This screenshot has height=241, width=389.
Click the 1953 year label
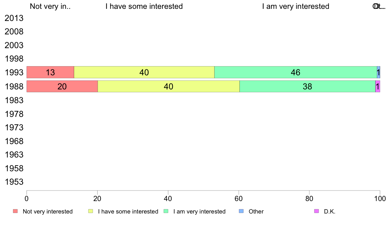pos(14,182)
